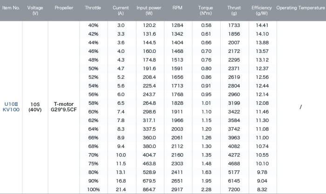The image size is (326, 194).
Task: Click the 10S (40V) voltage cell
Action: pyautogui.click(x=35, y=107)
